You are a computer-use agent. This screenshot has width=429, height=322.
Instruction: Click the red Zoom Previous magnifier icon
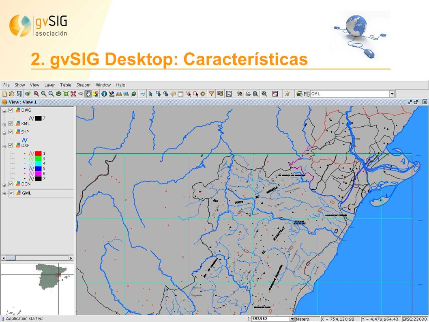point(36,94)
